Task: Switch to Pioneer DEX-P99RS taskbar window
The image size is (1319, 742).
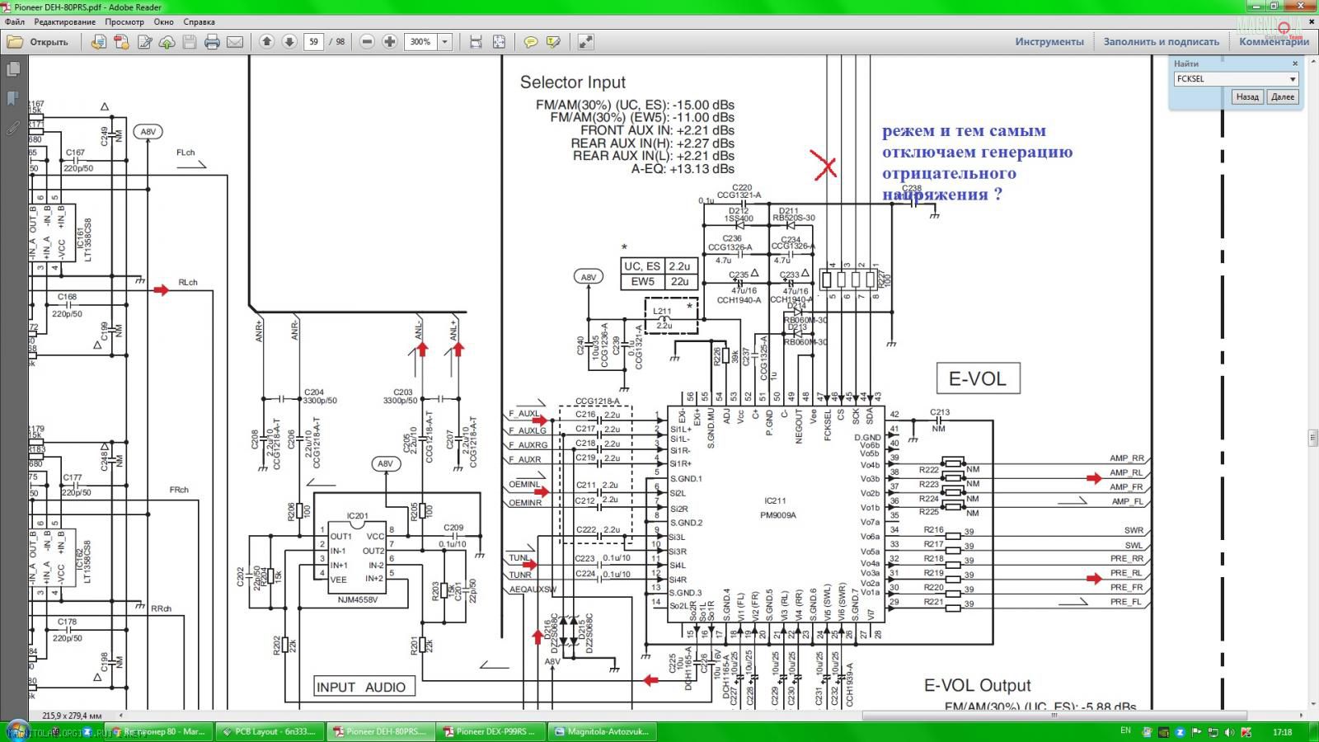Action: (489, 731)
